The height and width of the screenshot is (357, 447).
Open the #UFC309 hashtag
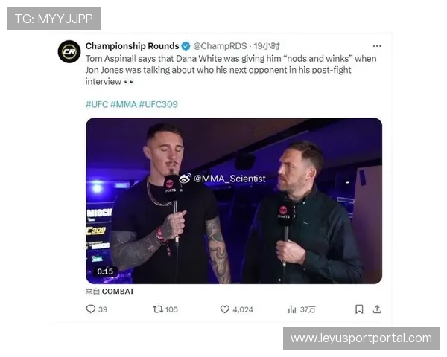[x=158, y=104]
